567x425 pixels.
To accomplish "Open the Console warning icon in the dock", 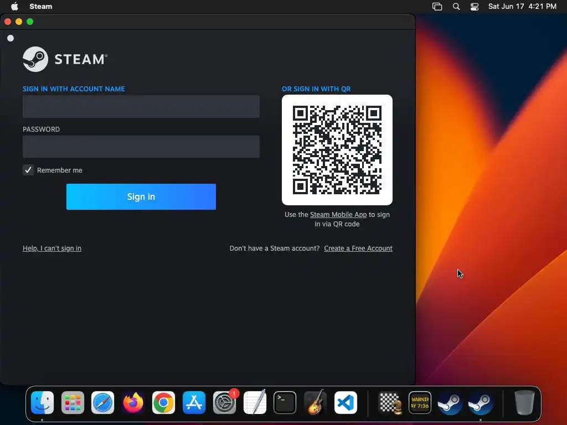I will click(420, 403).
